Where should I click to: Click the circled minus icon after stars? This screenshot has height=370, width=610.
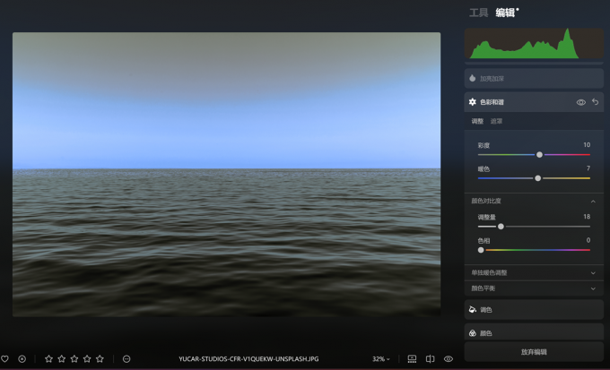pyautogui.click(x=126, y=359)
